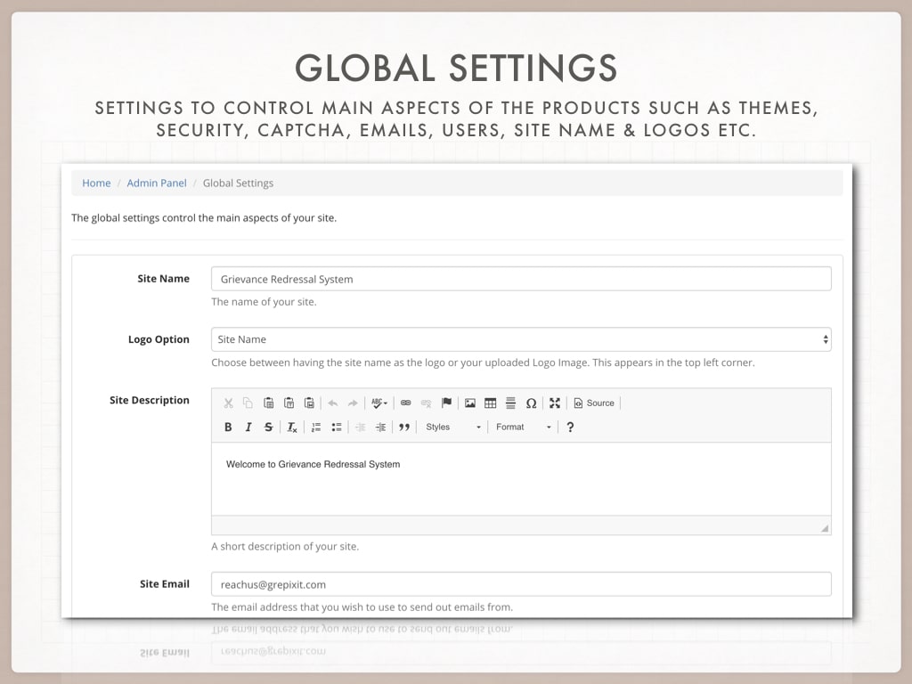Click the 'Global Settings' breadcrumb text
The image size is (912, 684).
tap(238, 183)
